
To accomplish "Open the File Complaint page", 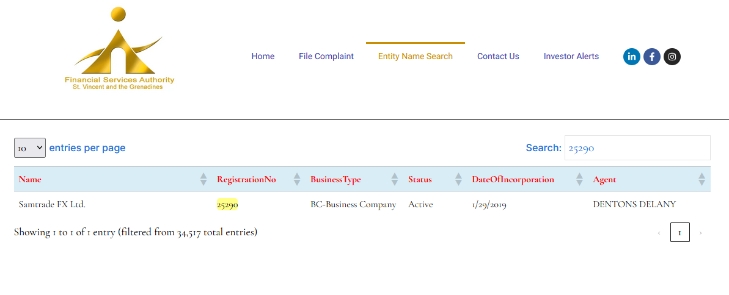I will click(x=326, y=56).
